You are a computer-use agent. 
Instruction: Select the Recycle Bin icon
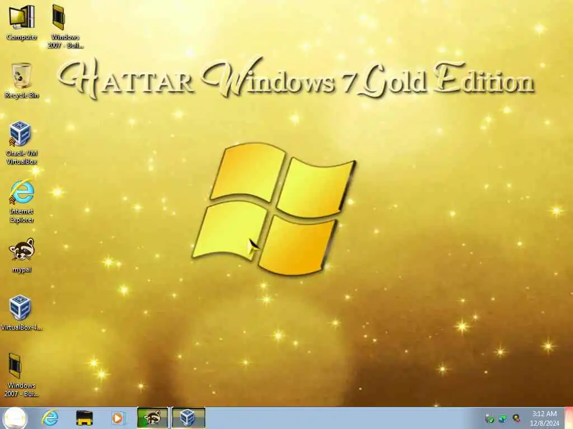click(x=22, y=80)
